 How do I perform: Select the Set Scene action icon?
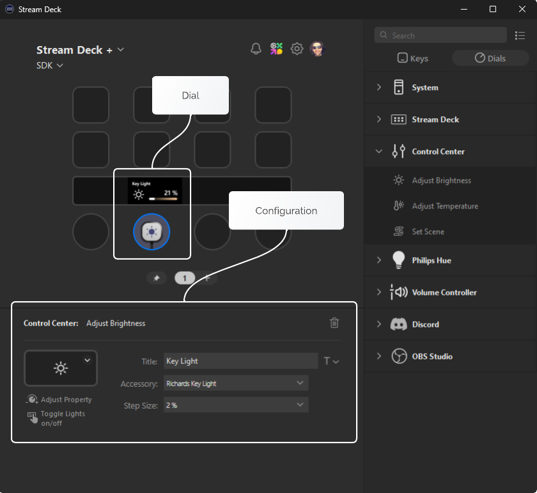(x=399, y=231)
